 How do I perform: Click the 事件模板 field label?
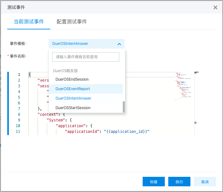(x=18, y=44)
